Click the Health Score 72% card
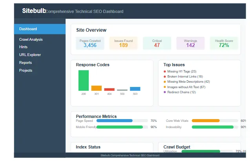 coord(224,43)
